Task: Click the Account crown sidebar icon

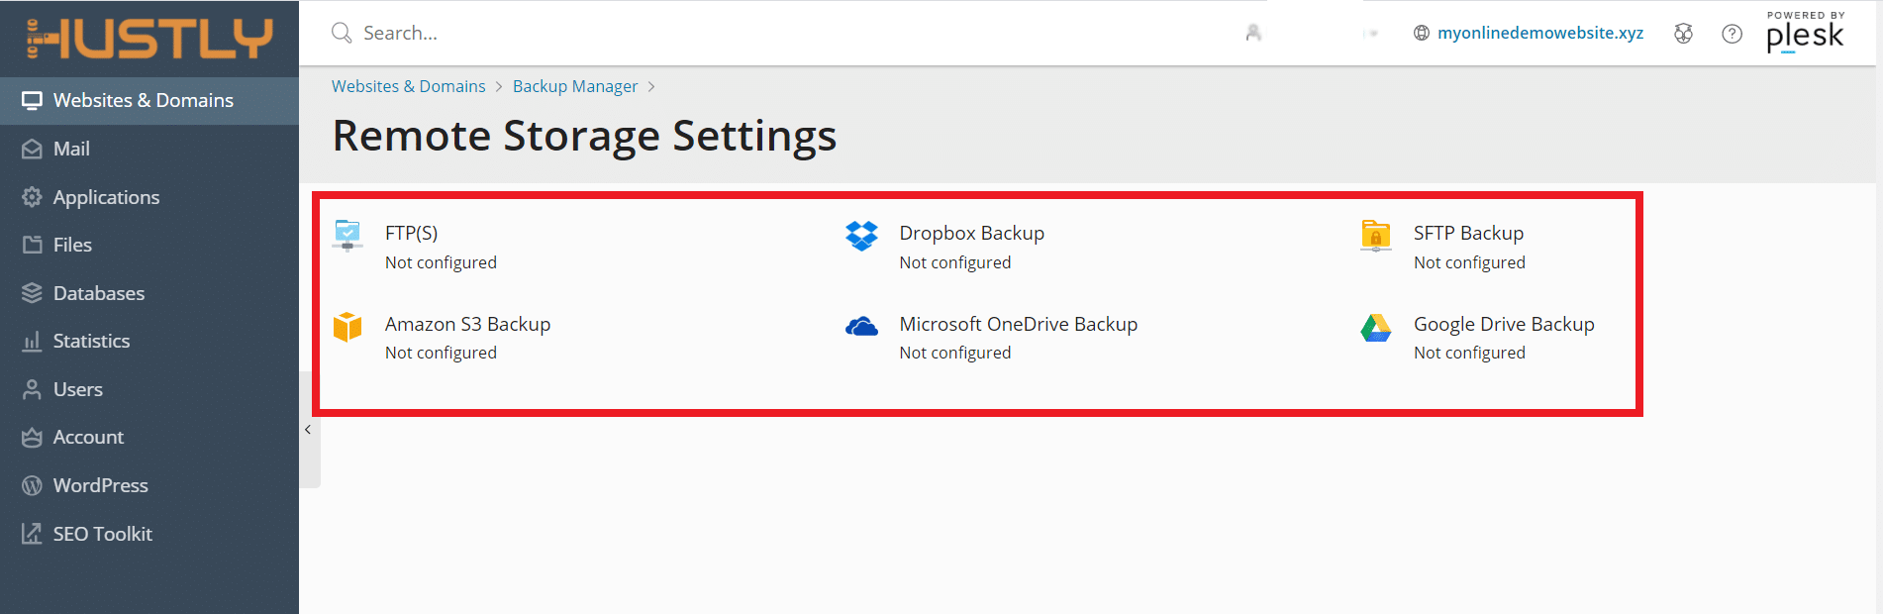Action: coord(33,437)
